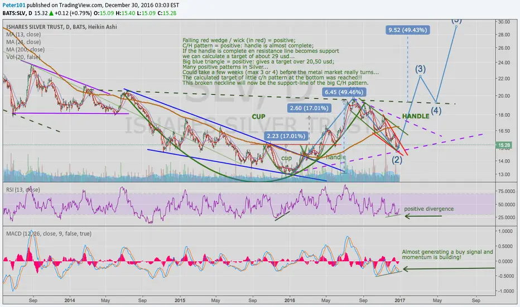Click the 2.23 (17.01%) measurement label

click(x=286, y=136)
